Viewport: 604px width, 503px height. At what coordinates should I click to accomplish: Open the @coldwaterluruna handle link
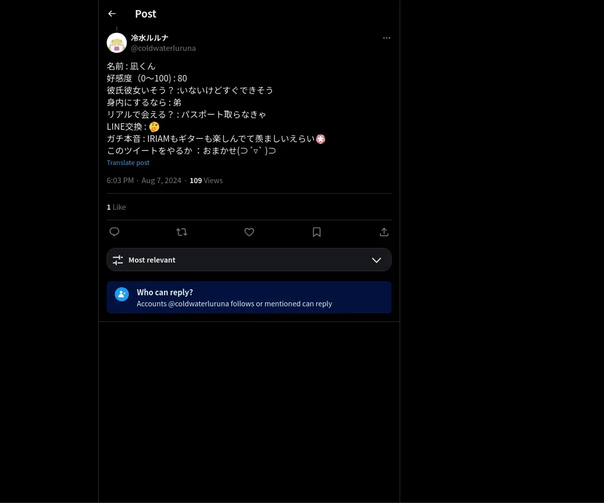tap(163, 48)
